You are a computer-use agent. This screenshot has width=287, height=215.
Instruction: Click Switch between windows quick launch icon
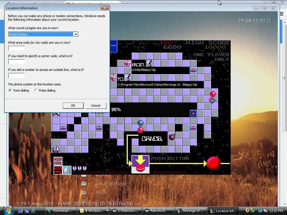[27, 211]
